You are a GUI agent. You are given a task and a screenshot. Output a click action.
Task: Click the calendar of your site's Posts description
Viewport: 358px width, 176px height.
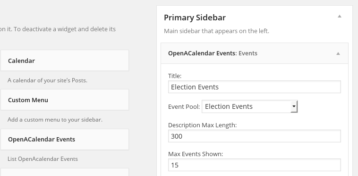pos(47,80)
